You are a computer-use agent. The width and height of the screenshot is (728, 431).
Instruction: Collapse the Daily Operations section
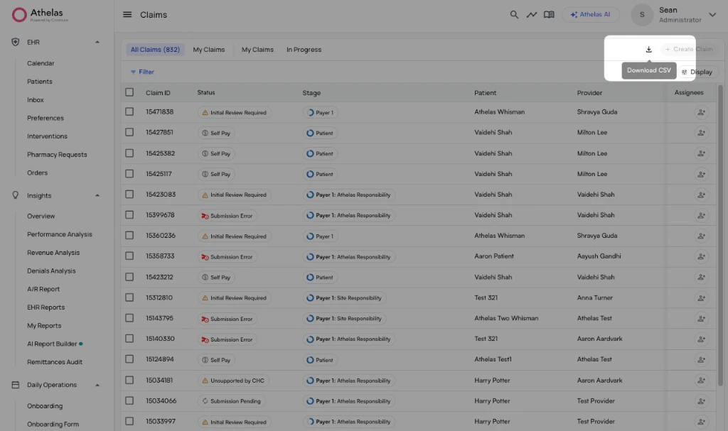point(98,384)
